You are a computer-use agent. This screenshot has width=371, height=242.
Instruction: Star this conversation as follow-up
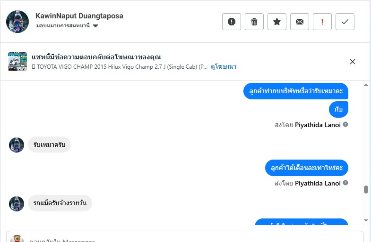click(x=277, y=22)
